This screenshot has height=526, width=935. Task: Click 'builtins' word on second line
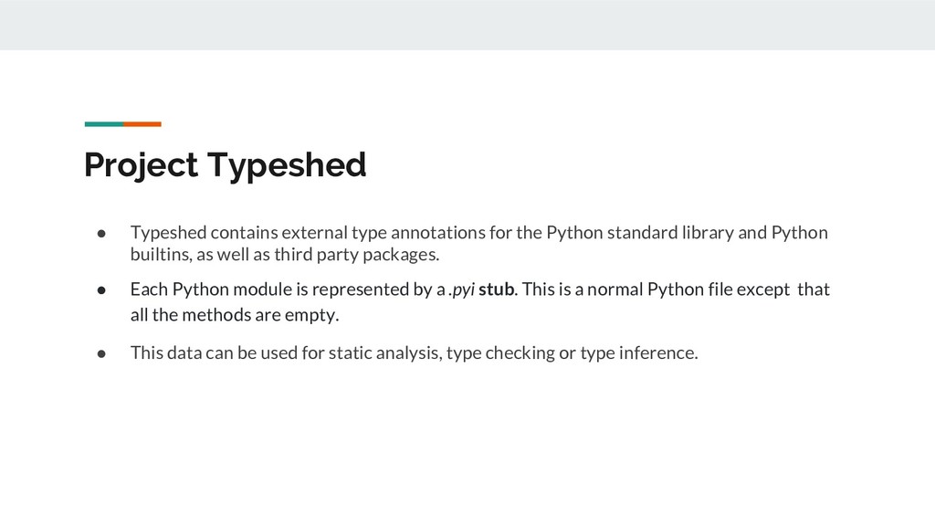click(x=157, y=253)
